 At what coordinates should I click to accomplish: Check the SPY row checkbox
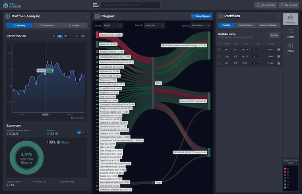coord(219,50)
